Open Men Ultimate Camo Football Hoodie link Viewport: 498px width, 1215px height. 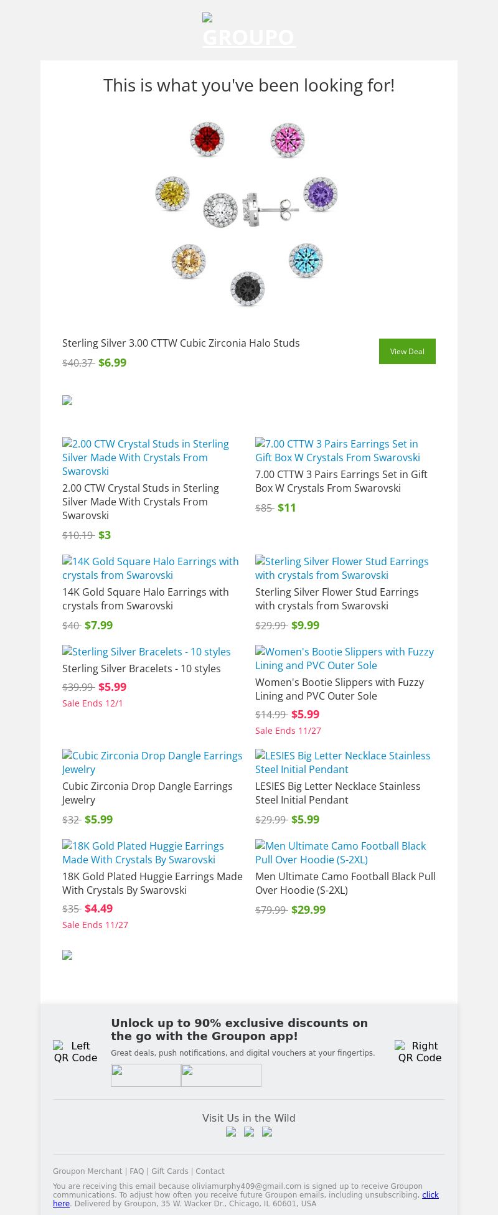(340, 853)
